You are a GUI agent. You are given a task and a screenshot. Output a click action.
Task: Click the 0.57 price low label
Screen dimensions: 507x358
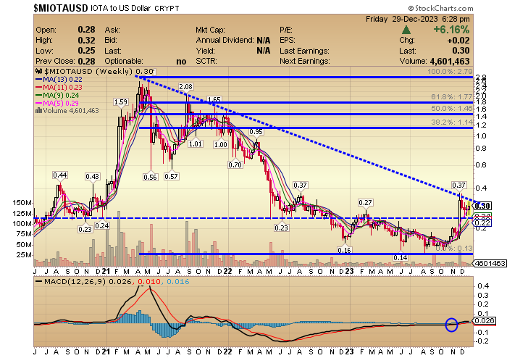171,177
